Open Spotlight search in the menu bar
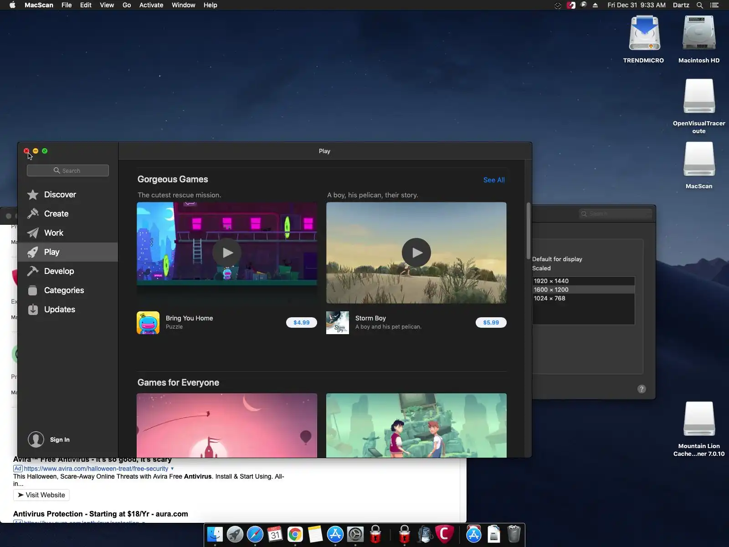The height and width of the screenshot is (547, 729). point(700,5)
